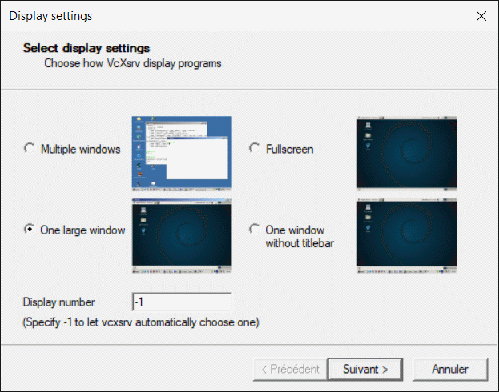This screenshot has height=392, width=499.
Task: Click the Display settings title bar
Action: tap(235, 16)
